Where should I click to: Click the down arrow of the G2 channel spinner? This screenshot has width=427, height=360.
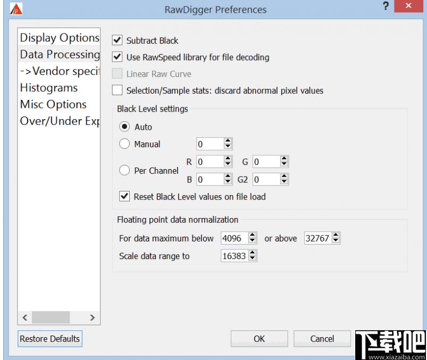tap(284, 182)
